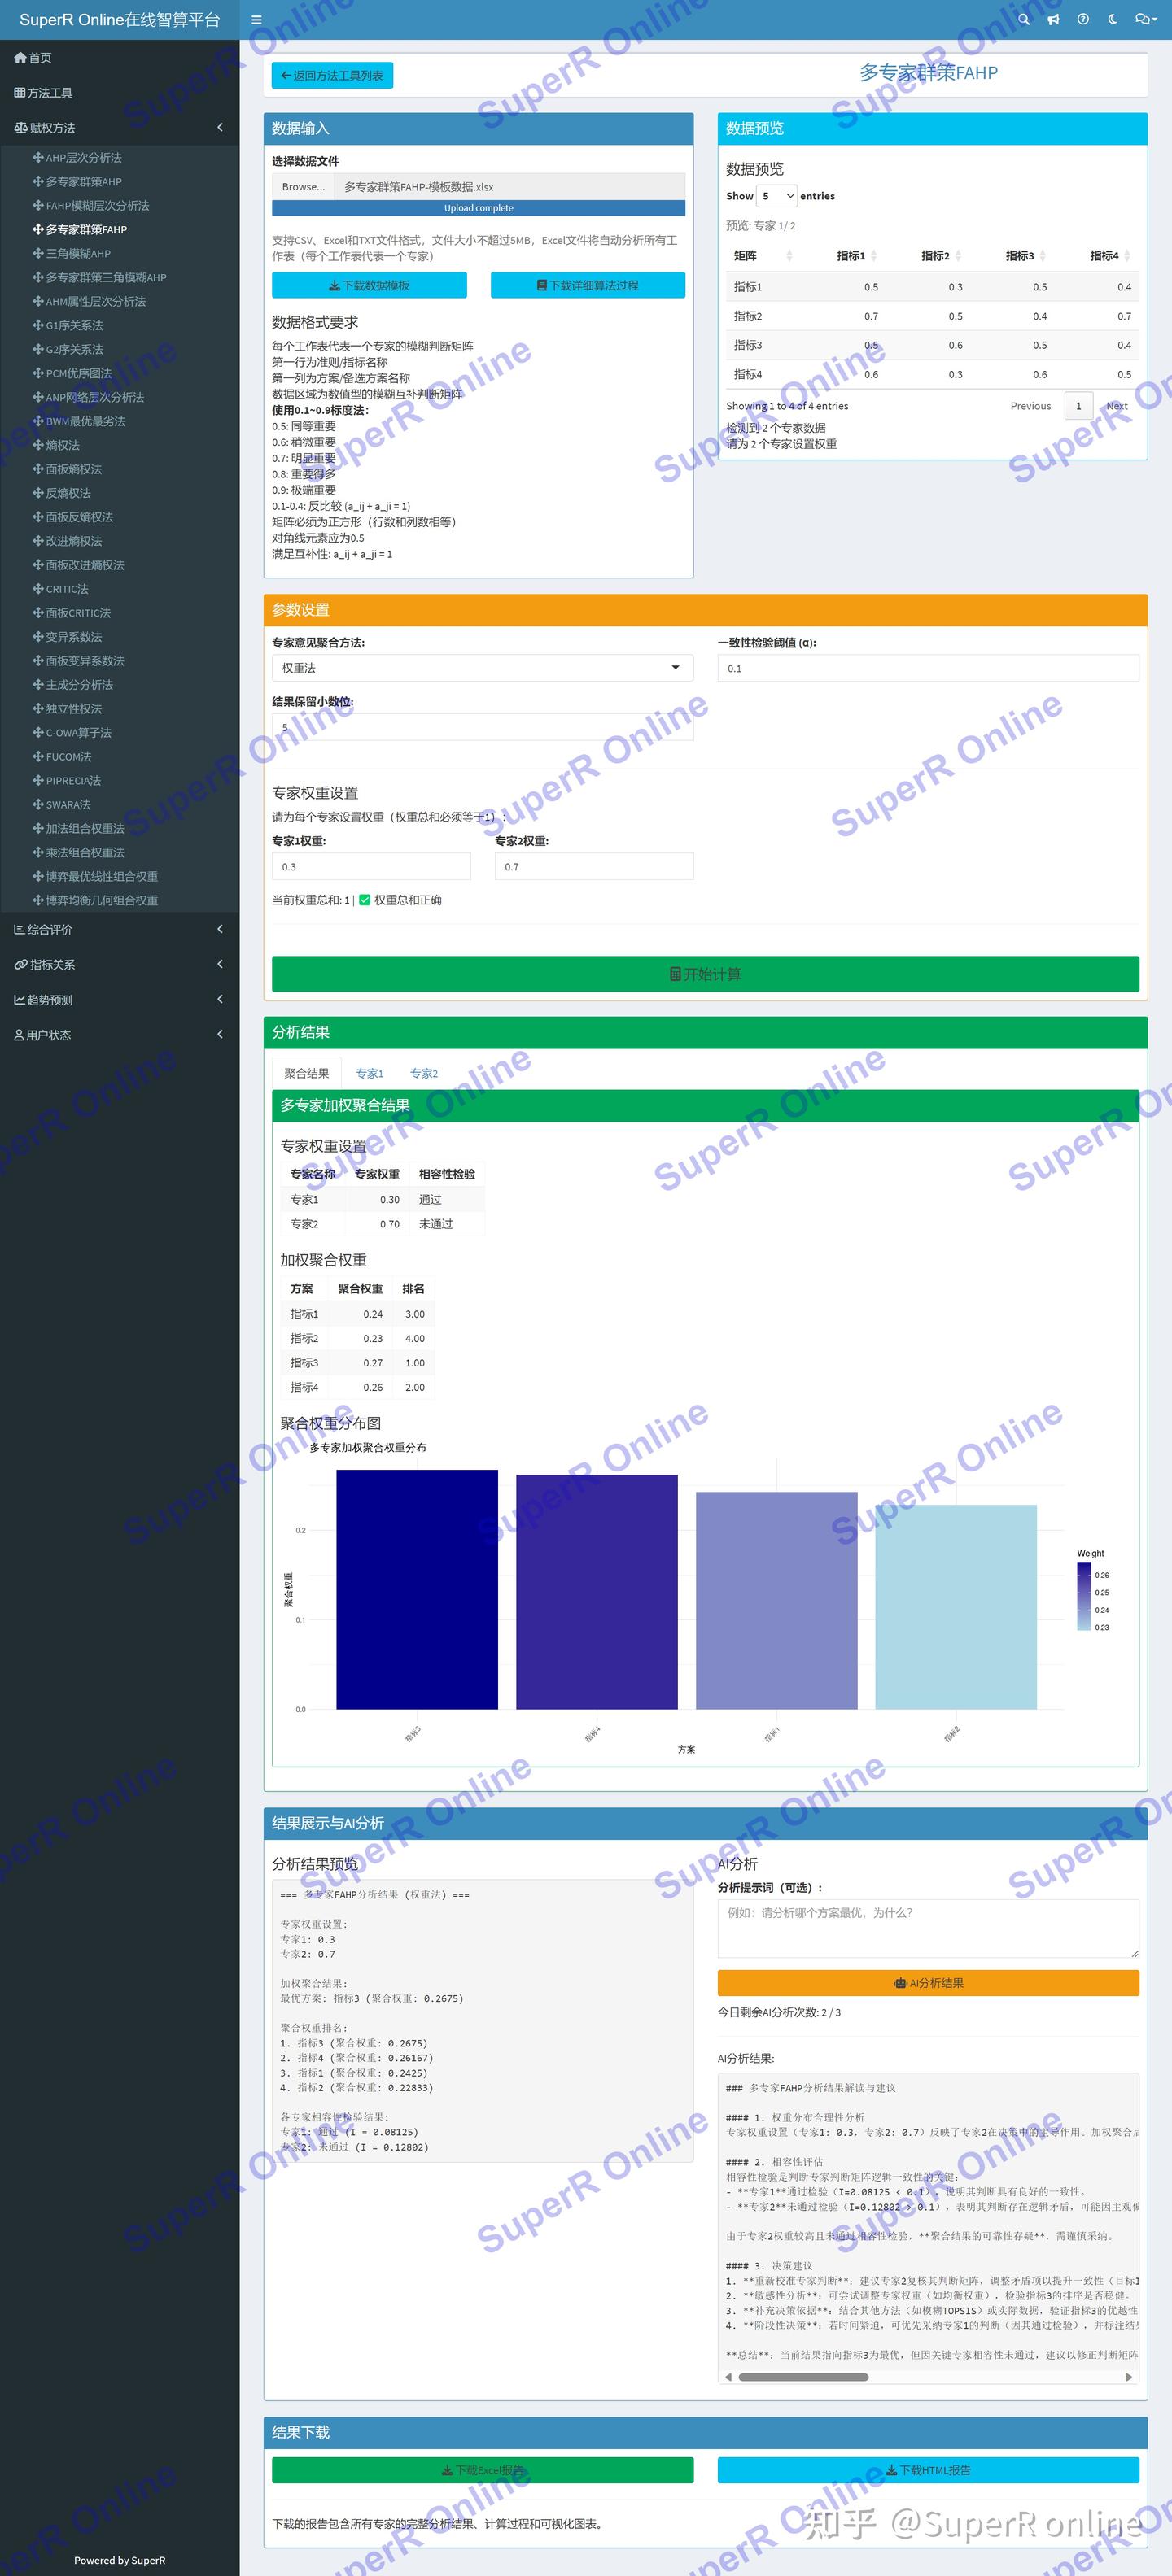This screenshot has height=2576, width=1172.
Task: Toggle dark mode with moon icon
Action: point(1112,19)
